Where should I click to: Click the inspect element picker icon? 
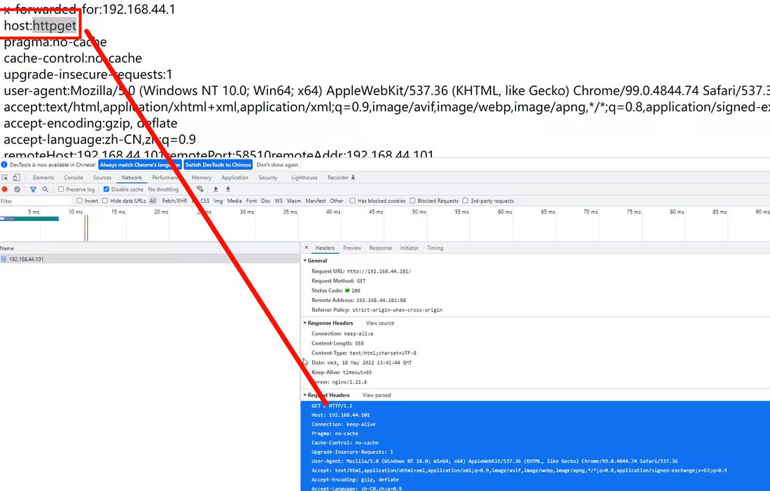coord(5,178)
